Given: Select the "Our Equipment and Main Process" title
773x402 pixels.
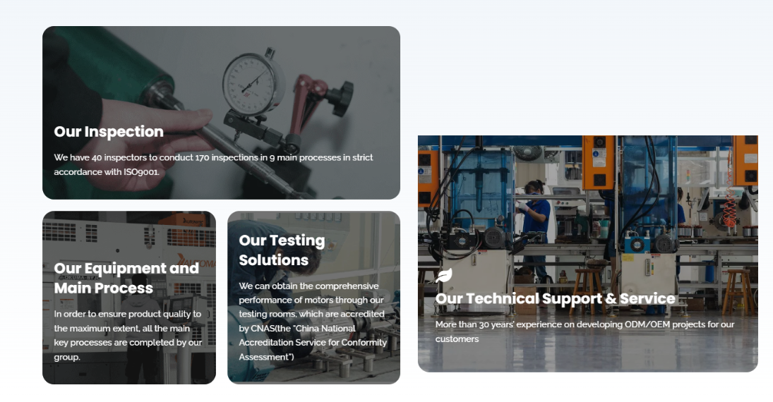Looking at the screenshot, I should pyautogui.click(x=126, y=278).
